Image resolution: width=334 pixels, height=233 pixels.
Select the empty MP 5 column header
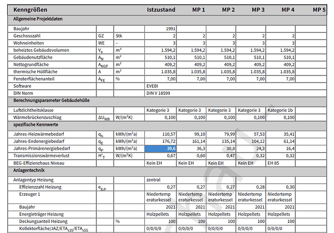click(319, 10)
